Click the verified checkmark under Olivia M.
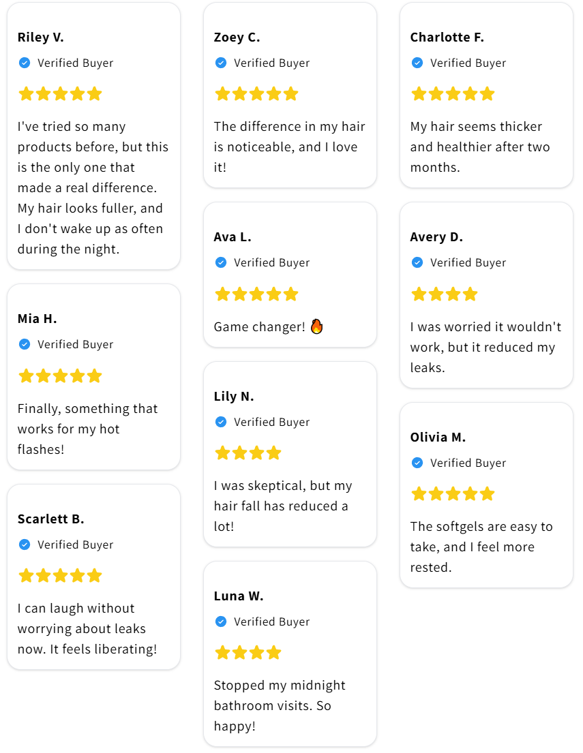 [x=417, y=463]
